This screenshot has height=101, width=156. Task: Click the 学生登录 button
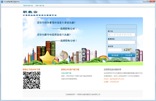pyautogui.click(x=129, y=55)
